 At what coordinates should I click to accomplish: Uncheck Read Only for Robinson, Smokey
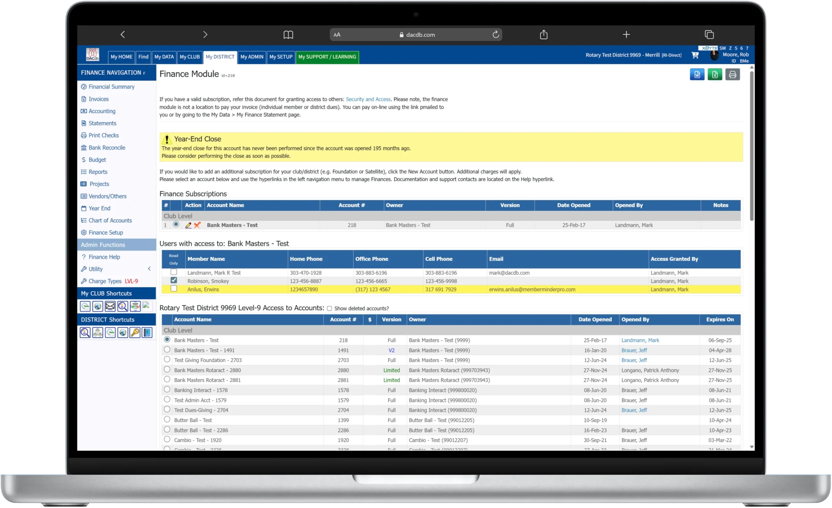point(174,280)
